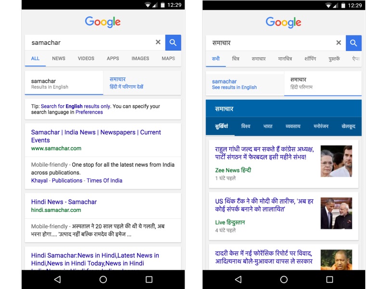The width and height of the screenshot is (385, 289).
Task: Tap the blue search icon beside samachar query
Action: 173,42
